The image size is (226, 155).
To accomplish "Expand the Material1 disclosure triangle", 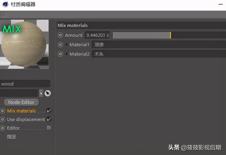I will [x=67, y=45].
